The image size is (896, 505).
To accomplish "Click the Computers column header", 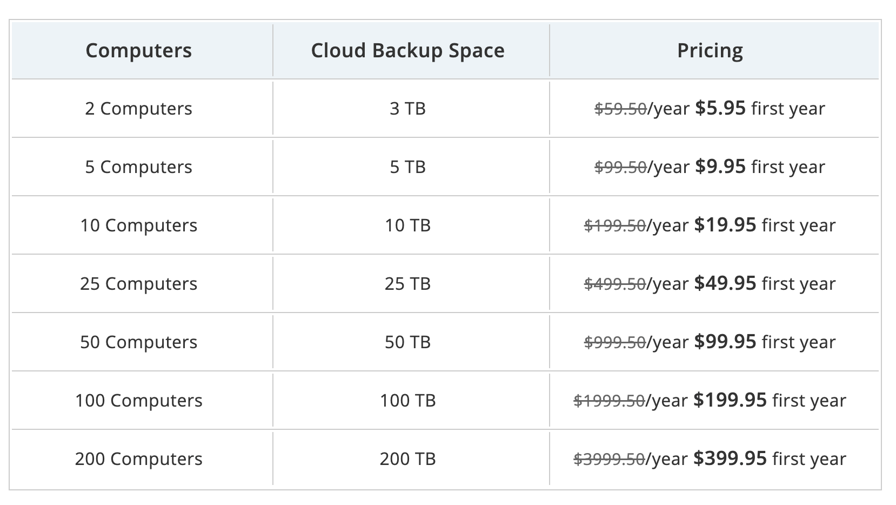I will [x=139, y=50].
